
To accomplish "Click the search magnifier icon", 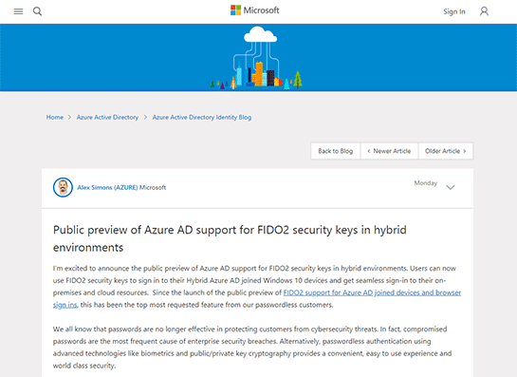I will point(37,11).
